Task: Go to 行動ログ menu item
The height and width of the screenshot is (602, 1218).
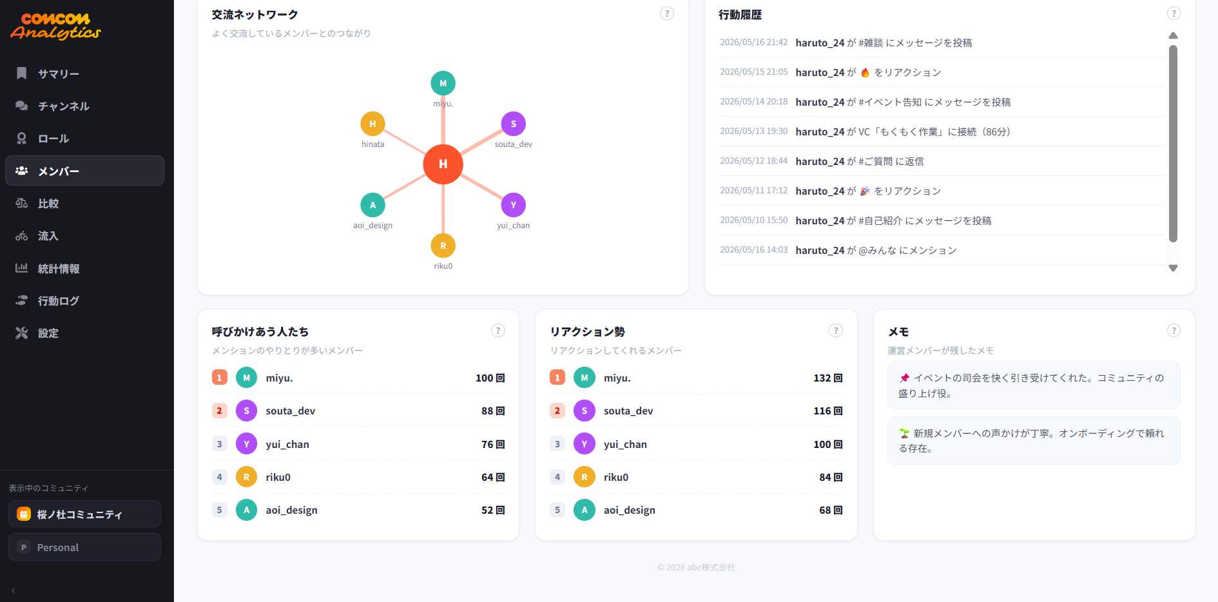Action: (84, 300)
